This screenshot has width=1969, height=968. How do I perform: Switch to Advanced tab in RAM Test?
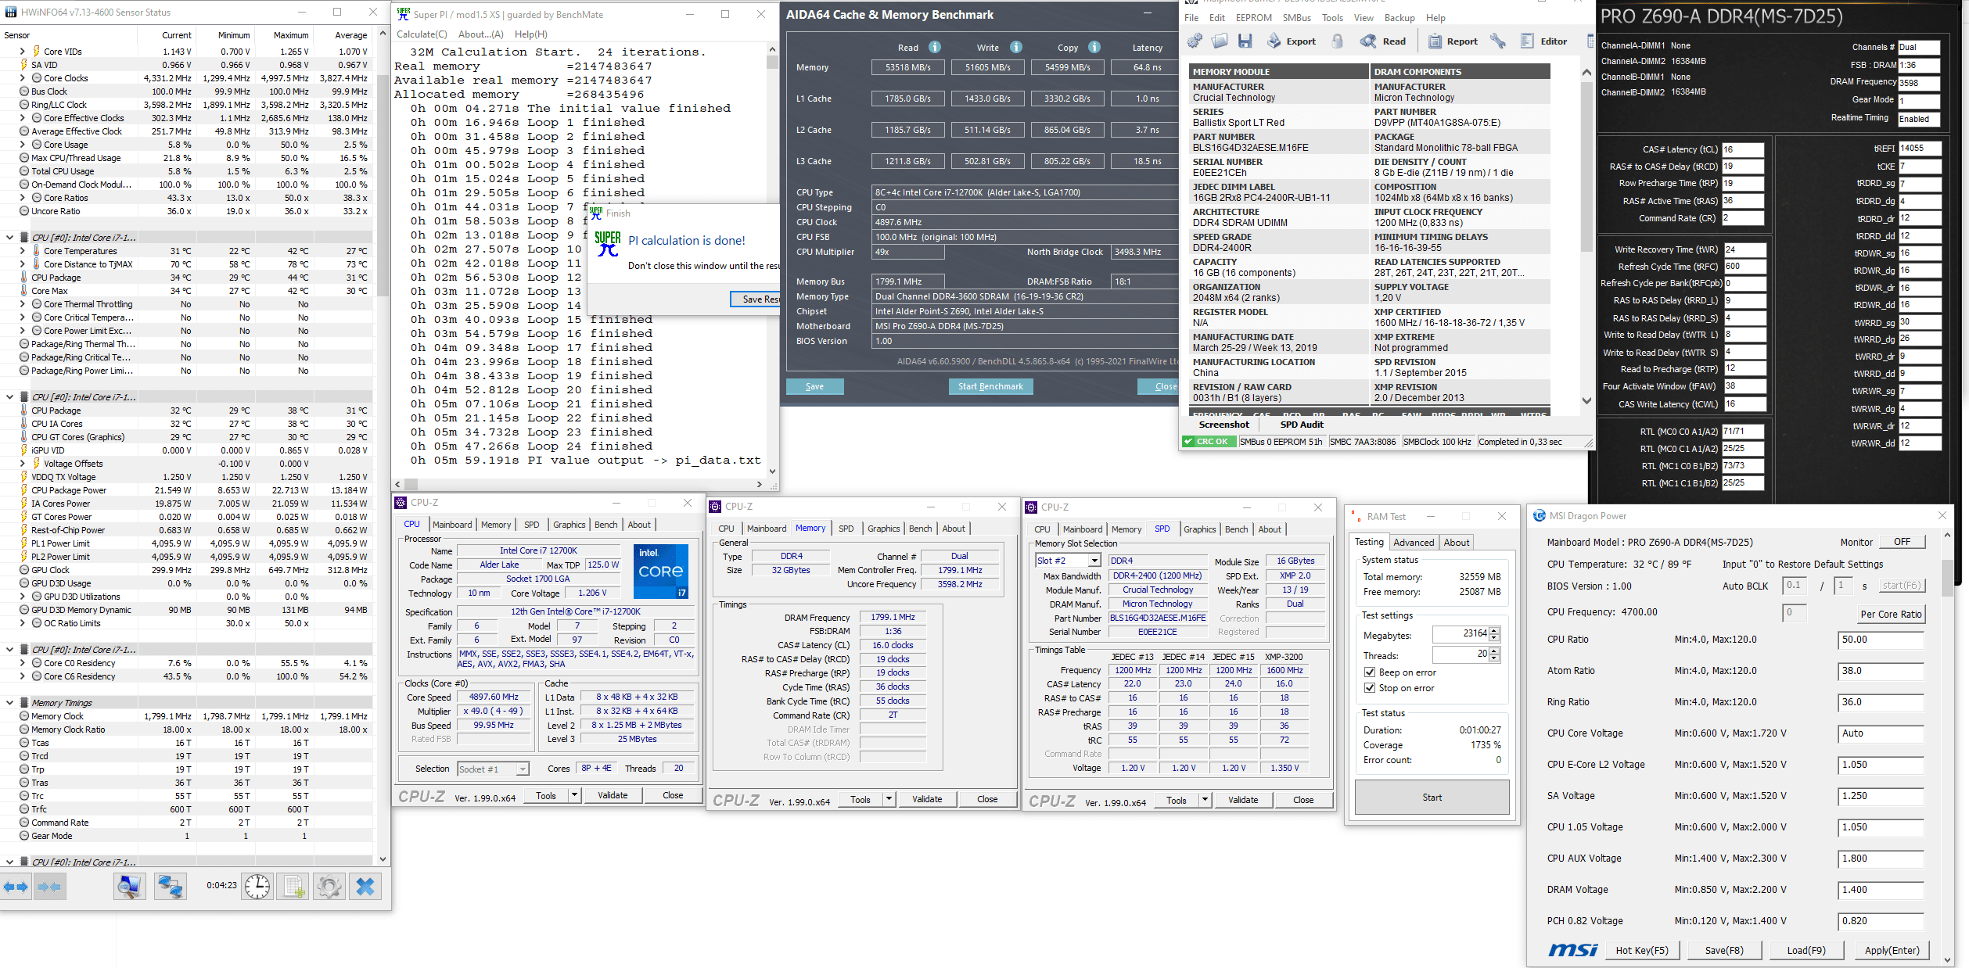pos(1414,543)
